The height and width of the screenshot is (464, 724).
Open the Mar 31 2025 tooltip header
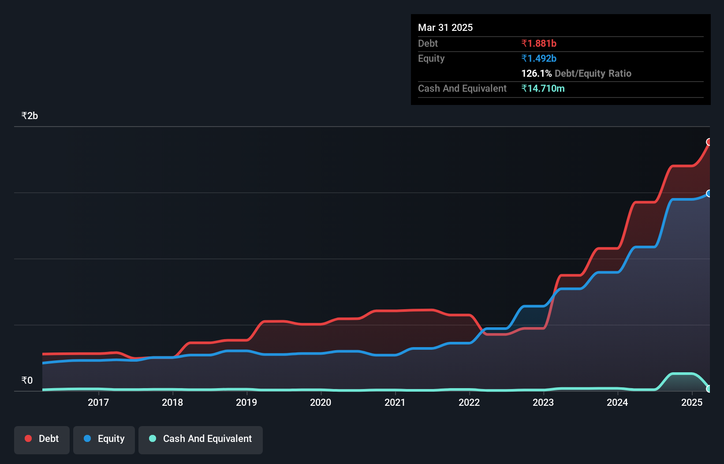tap(445, 27)
